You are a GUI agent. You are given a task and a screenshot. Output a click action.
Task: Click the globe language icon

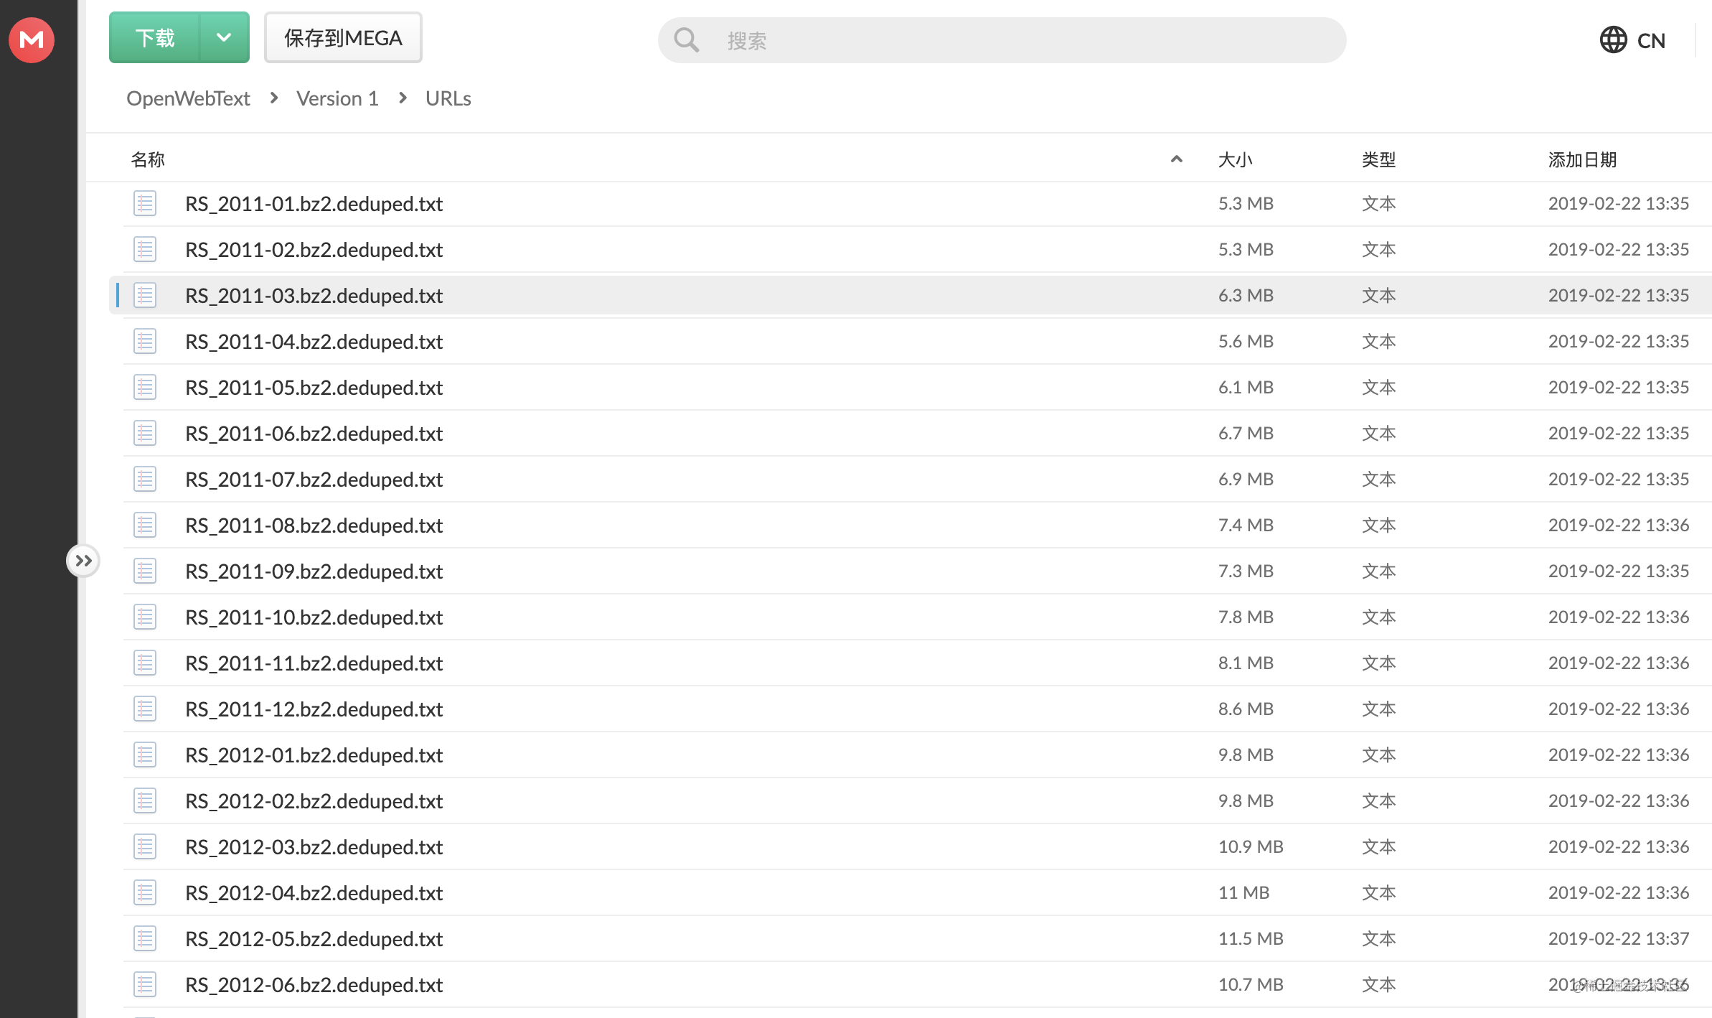(1613, 40)
